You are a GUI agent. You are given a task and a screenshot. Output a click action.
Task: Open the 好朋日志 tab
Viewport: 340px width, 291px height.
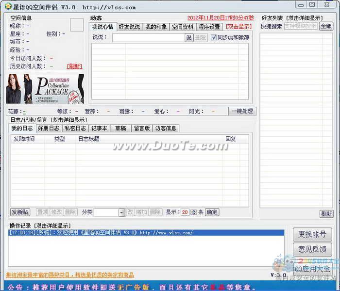(49, 129)
